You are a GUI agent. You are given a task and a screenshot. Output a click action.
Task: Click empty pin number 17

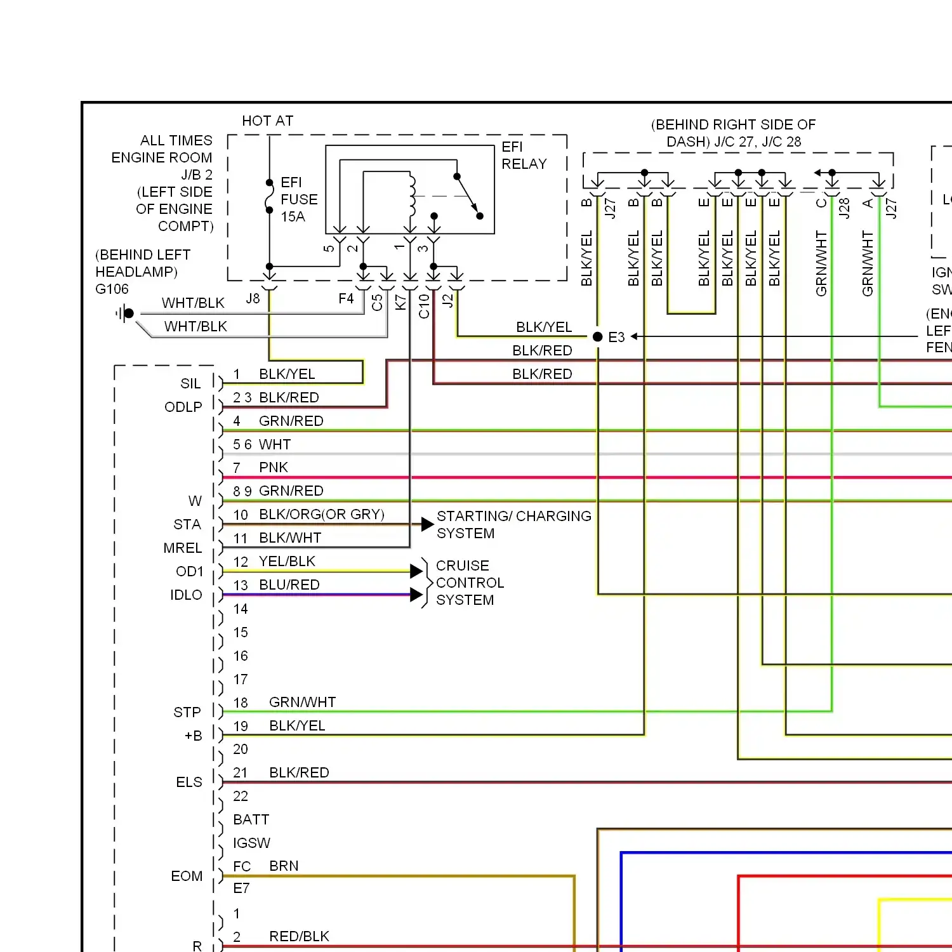coord(241,679)
